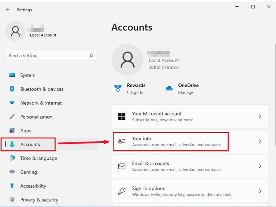
Task: Click the search magnifier icon
Action: 91,56
